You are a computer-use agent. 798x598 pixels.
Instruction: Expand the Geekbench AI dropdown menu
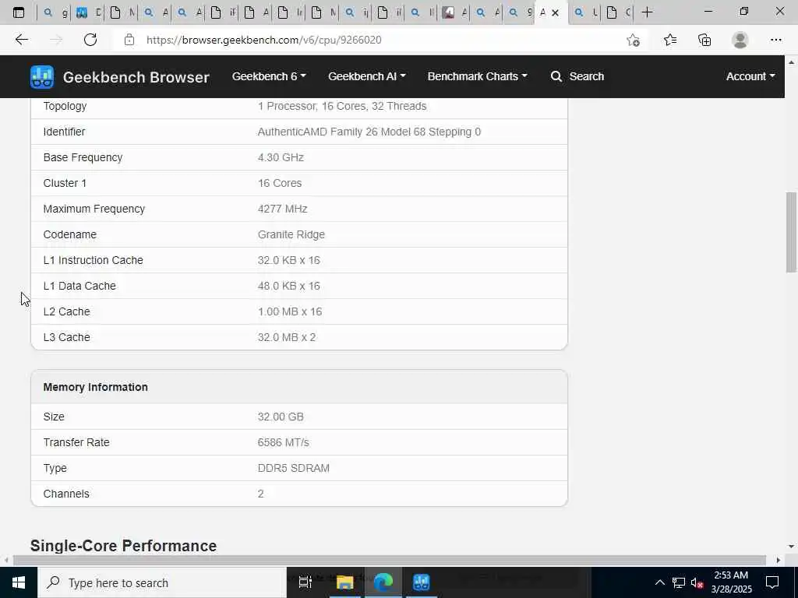[x=366, y=76]
